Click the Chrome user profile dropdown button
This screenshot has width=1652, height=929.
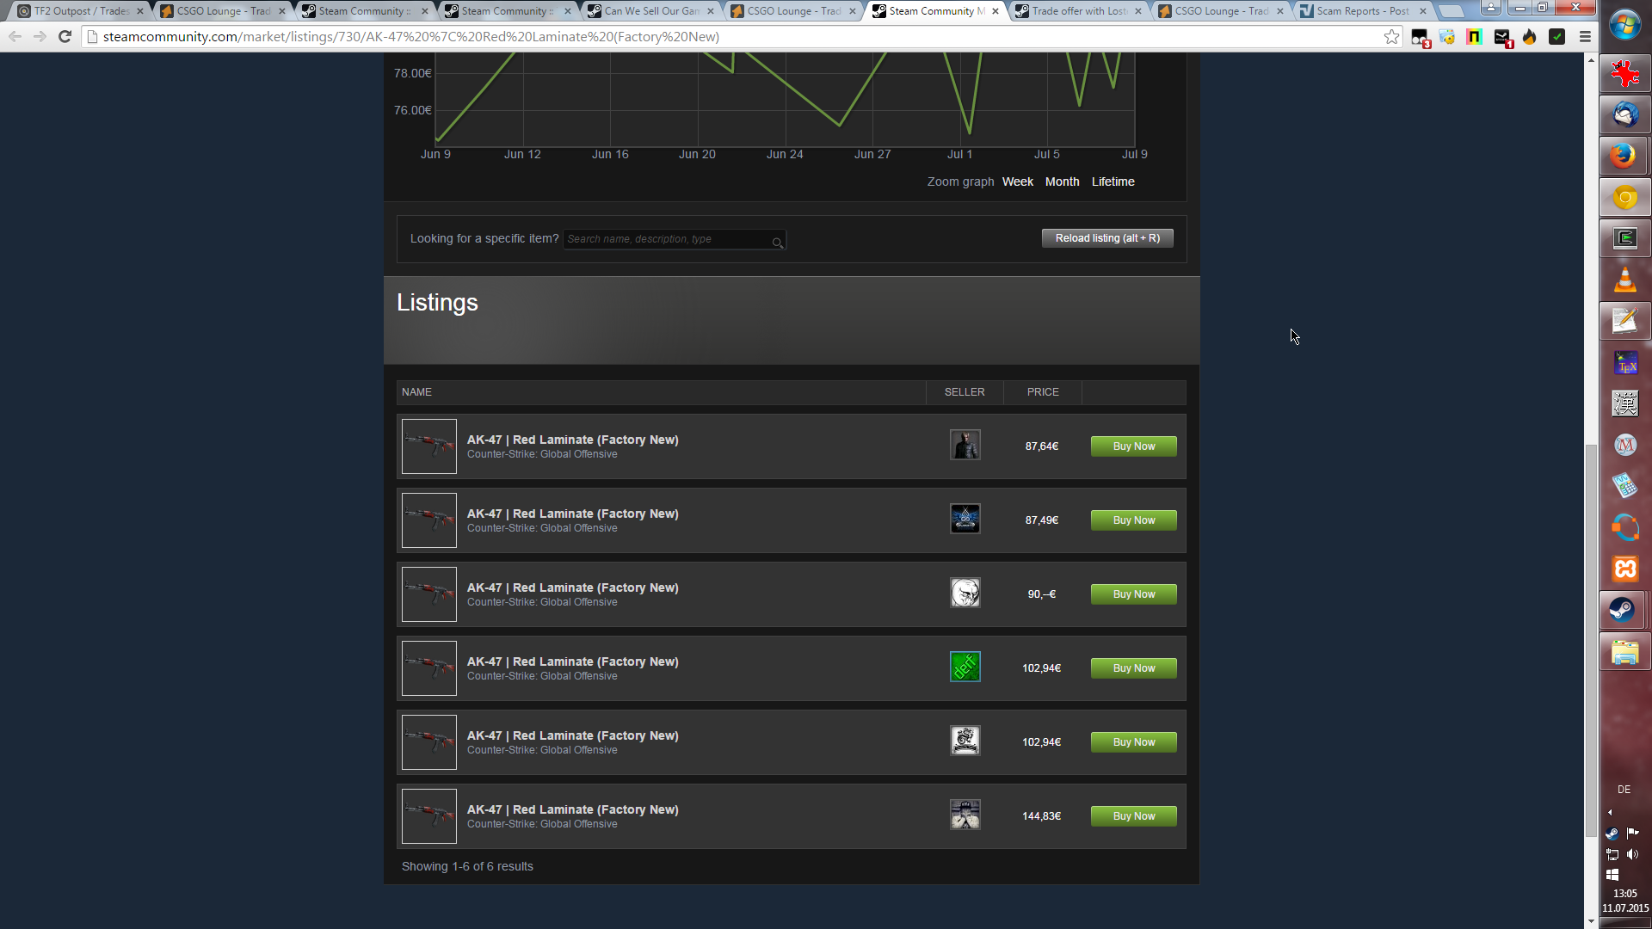(x=1491, y=8)
